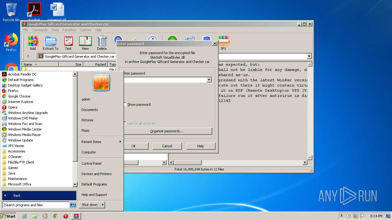Open Documents from Start menu
This screenshot has width=392, height=220.
[90, 110]
